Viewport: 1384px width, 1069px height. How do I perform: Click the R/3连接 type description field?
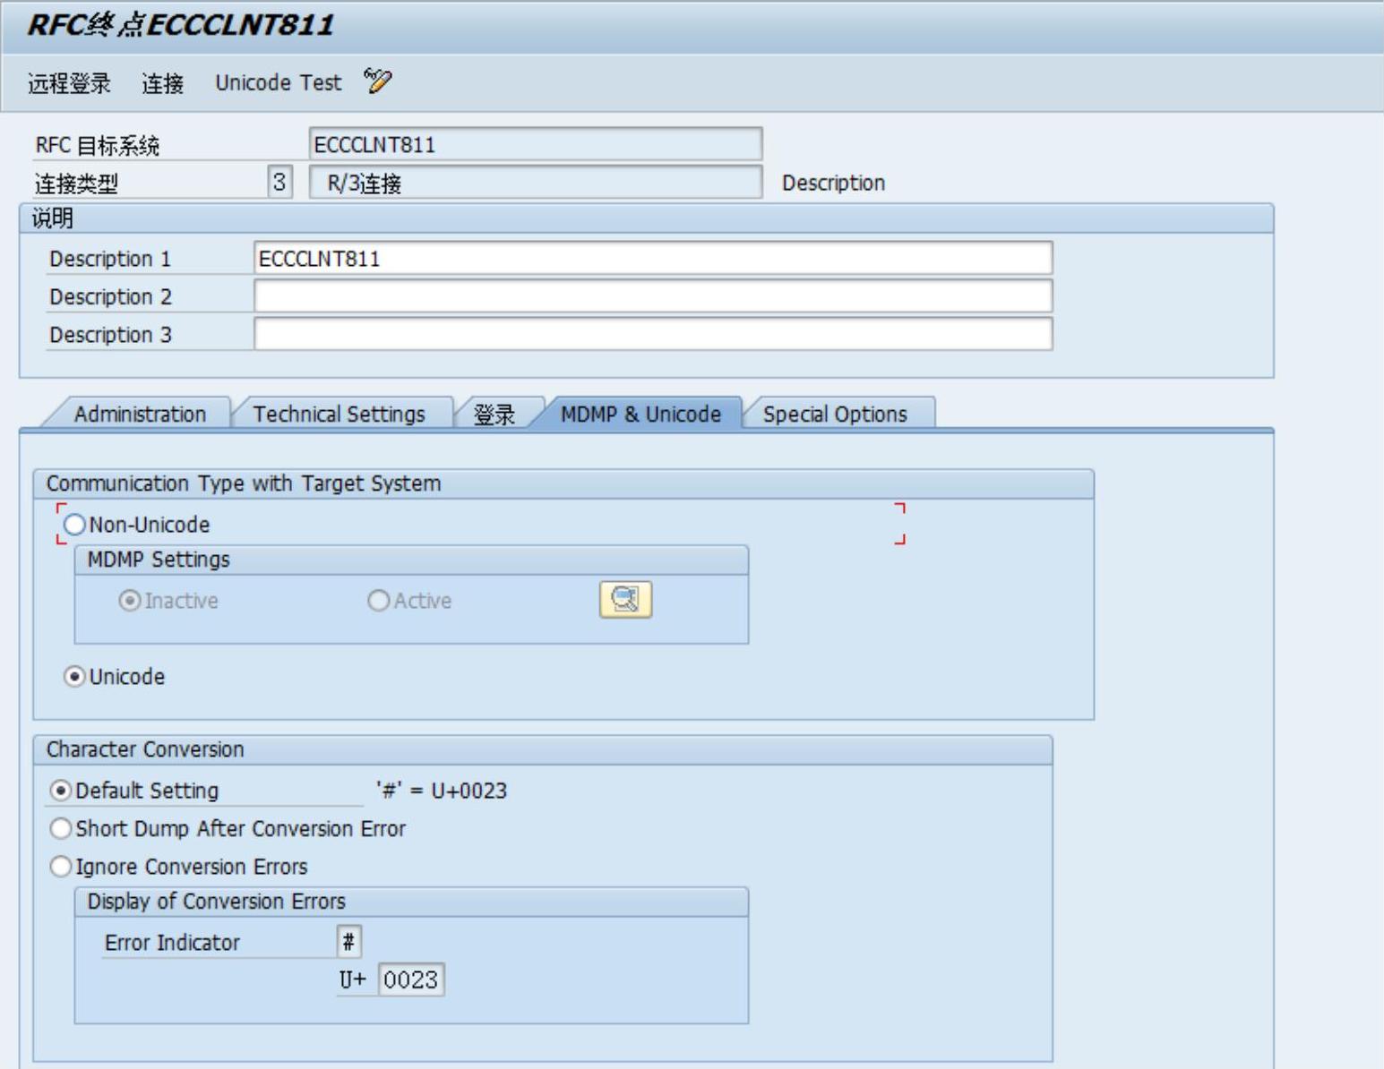[x=536, y=183]
